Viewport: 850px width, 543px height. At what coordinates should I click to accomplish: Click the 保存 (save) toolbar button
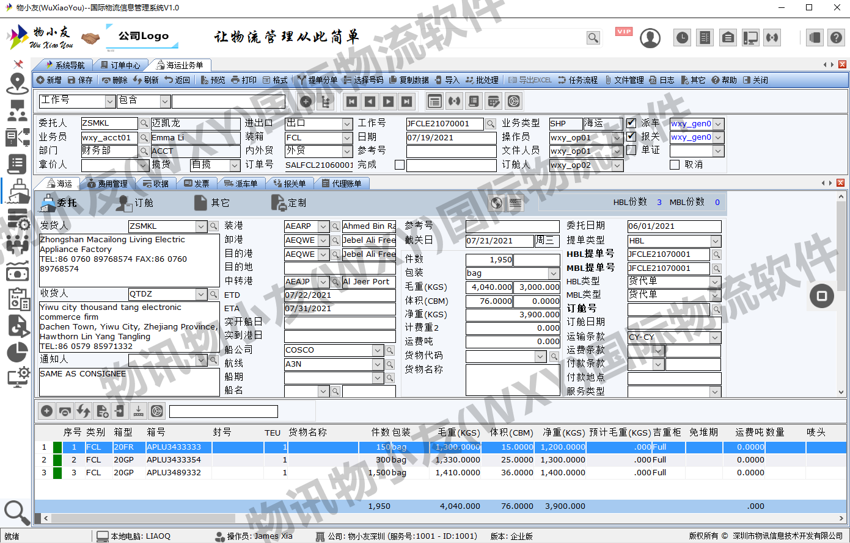[80, 80]
